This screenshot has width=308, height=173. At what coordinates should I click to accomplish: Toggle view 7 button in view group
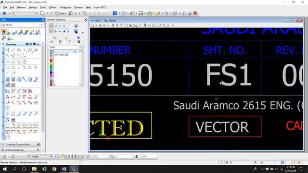(79, 157)
